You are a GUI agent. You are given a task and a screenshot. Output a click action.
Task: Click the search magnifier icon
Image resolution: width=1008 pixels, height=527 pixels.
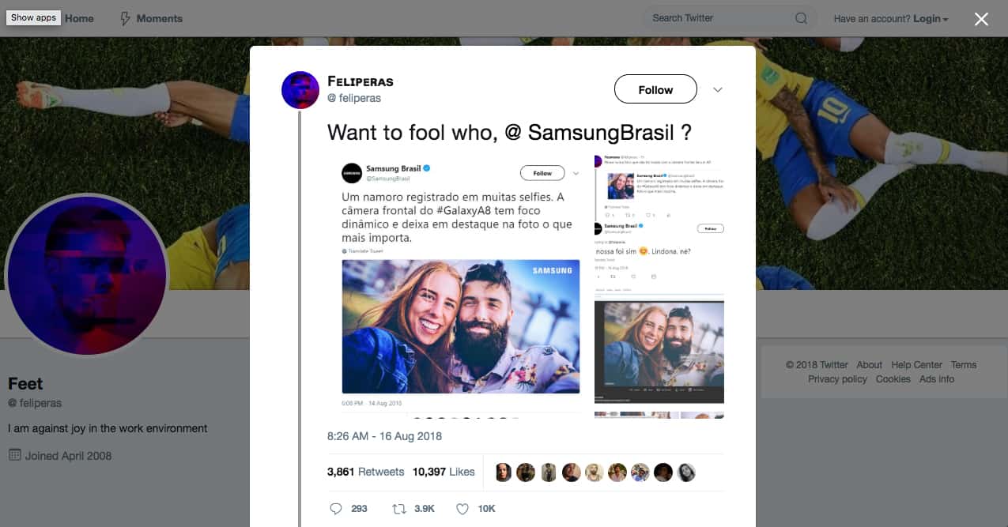801,18
